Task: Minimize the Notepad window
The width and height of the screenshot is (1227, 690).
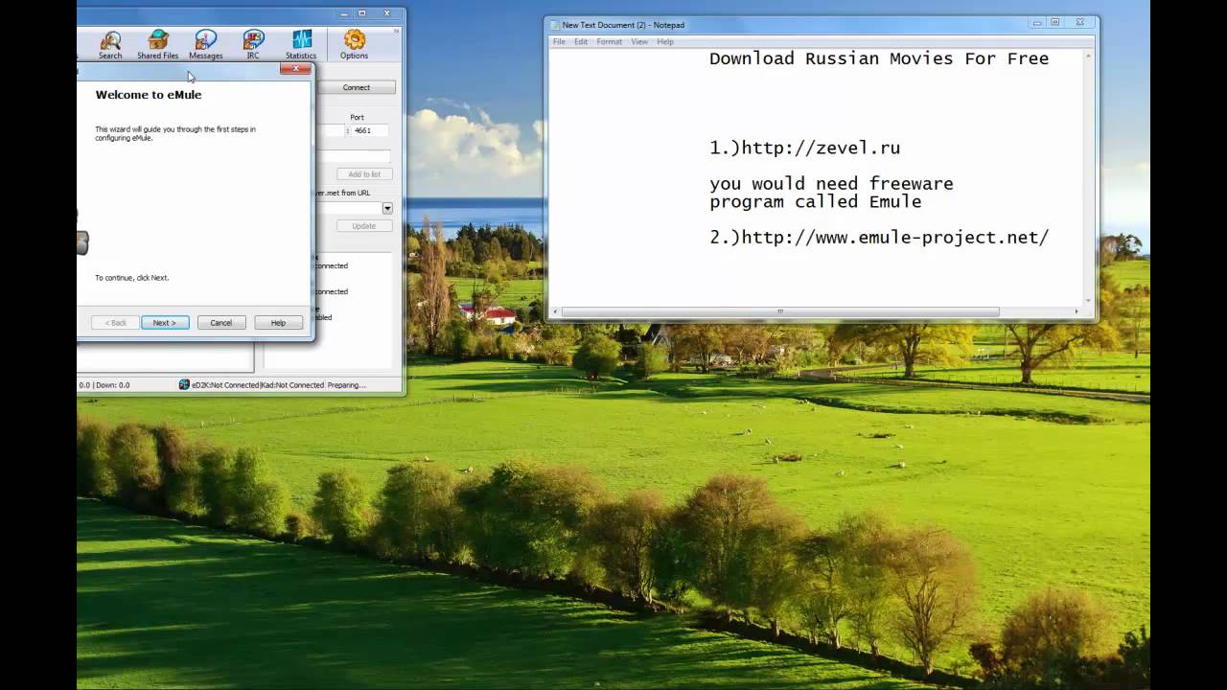Action: pyautogui.click(x=1037, y=22)
